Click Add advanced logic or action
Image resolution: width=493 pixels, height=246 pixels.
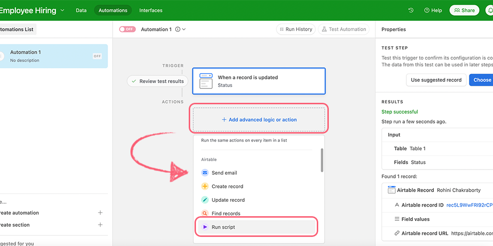[259, 120]
